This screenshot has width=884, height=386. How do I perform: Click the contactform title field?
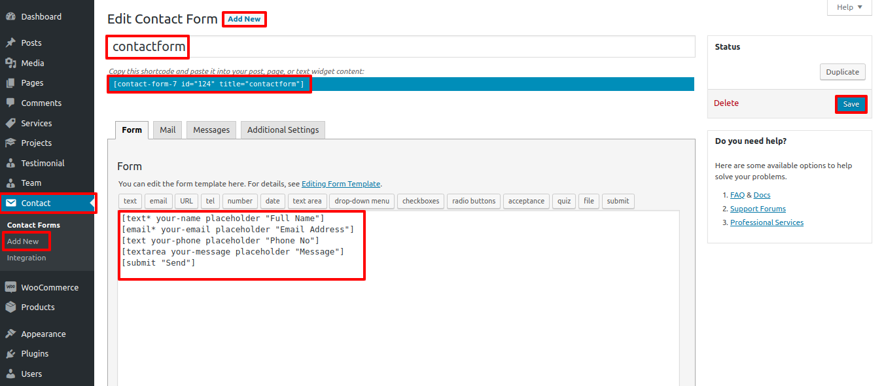(x=400, y=46)
